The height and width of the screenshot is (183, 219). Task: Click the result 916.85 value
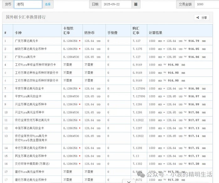click(194, 49)
